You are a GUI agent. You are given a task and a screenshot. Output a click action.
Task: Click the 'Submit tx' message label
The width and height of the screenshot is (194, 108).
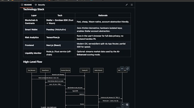82,94
